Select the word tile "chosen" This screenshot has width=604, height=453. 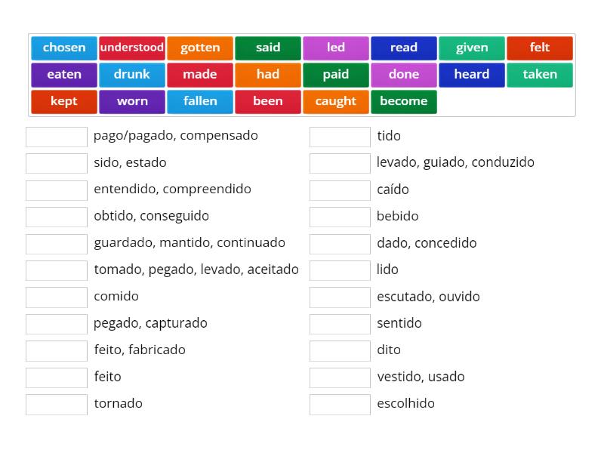[x=63, y=48]
